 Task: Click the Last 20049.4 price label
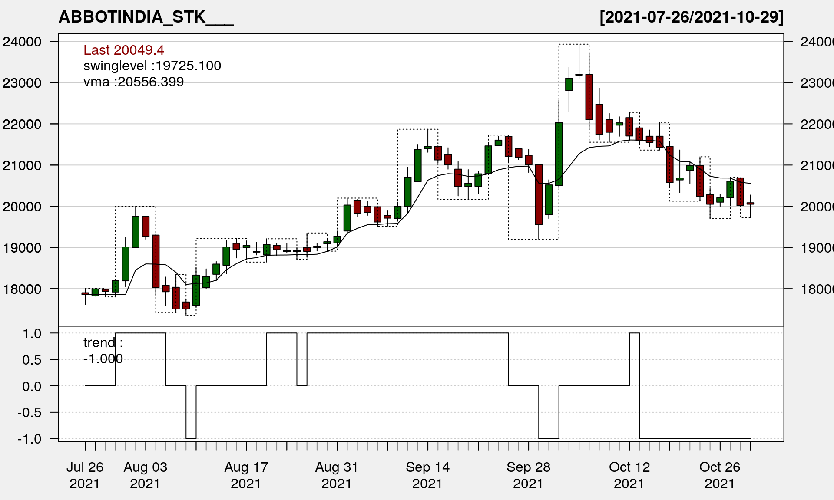(x=124, y=50)
